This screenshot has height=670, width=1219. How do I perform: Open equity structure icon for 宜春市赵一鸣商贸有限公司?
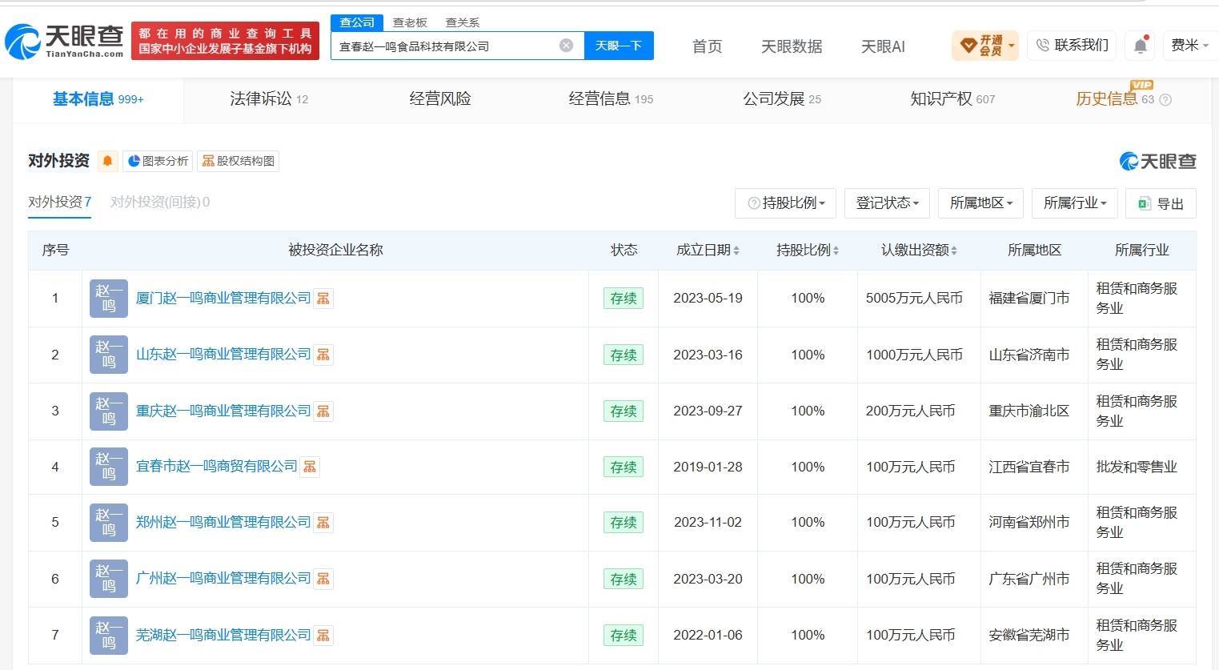[310, 467]
